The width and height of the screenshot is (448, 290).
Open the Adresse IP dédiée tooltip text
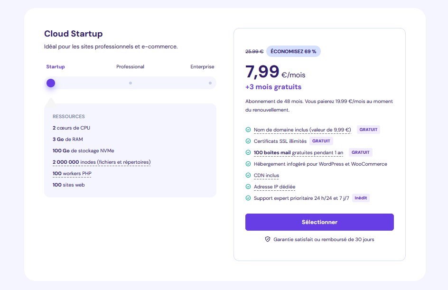tap(275, 187)
